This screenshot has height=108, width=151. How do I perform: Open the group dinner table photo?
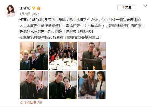[x=63, y=56]
